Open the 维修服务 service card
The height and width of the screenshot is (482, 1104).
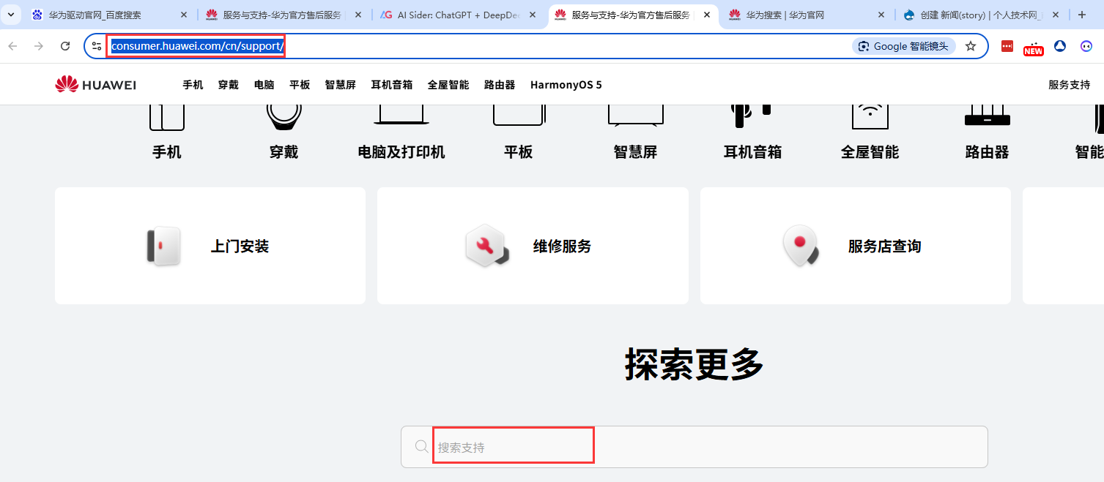pyautogui.click(x=533, y=246)
